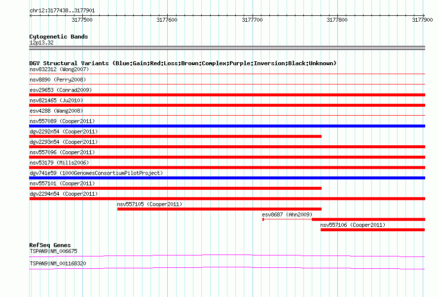Select the nsv821465 loss bar
439x297 pixels.
[x=227, y=105]
